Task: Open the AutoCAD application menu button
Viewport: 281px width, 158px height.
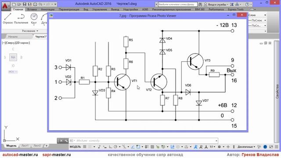Action: tap(6, 6)
